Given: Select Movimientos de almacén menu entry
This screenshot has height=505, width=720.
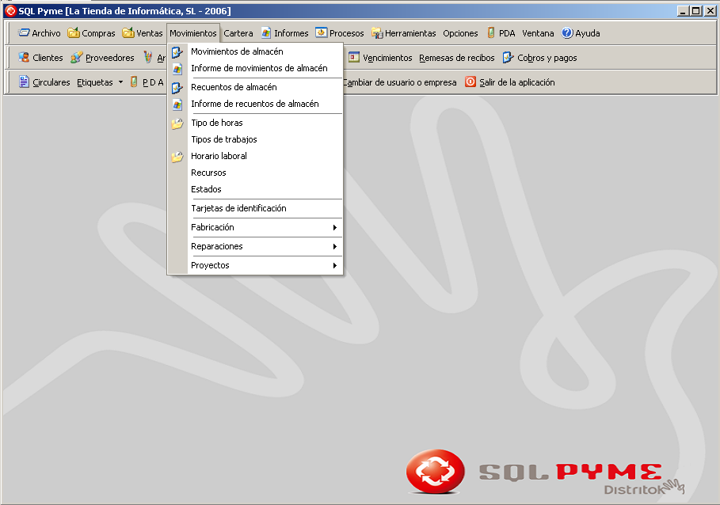Looking at the screenshot, I should click(x=237, y=51).
